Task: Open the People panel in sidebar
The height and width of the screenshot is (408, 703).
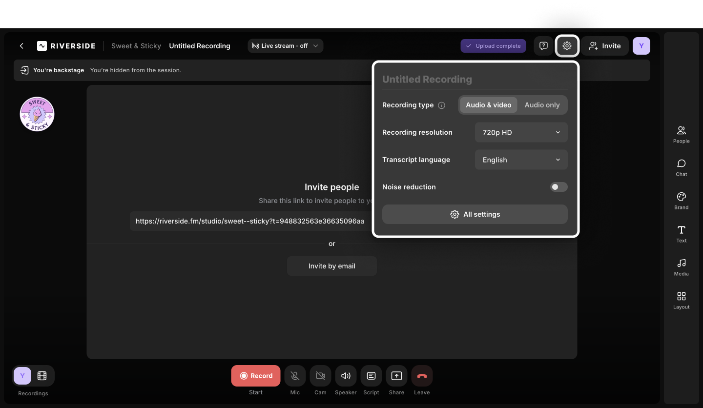Action: (x=681, y=134)
